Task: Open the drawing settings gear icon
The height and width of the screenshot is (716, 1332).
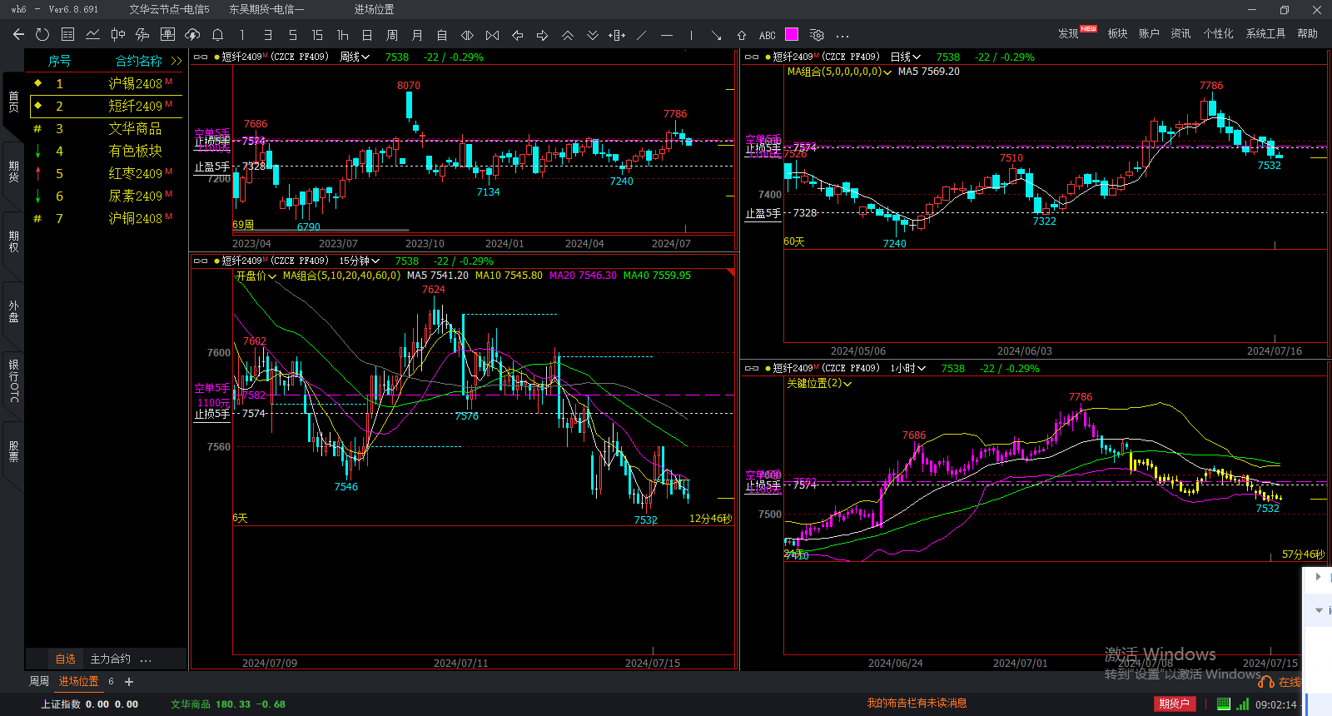Action: (x=817, y=35)
